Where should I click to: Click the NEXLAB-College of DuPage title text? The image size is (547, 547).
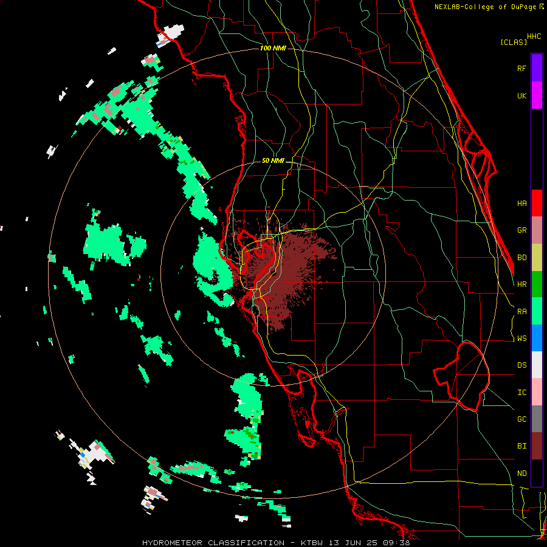tap(486, 7)
